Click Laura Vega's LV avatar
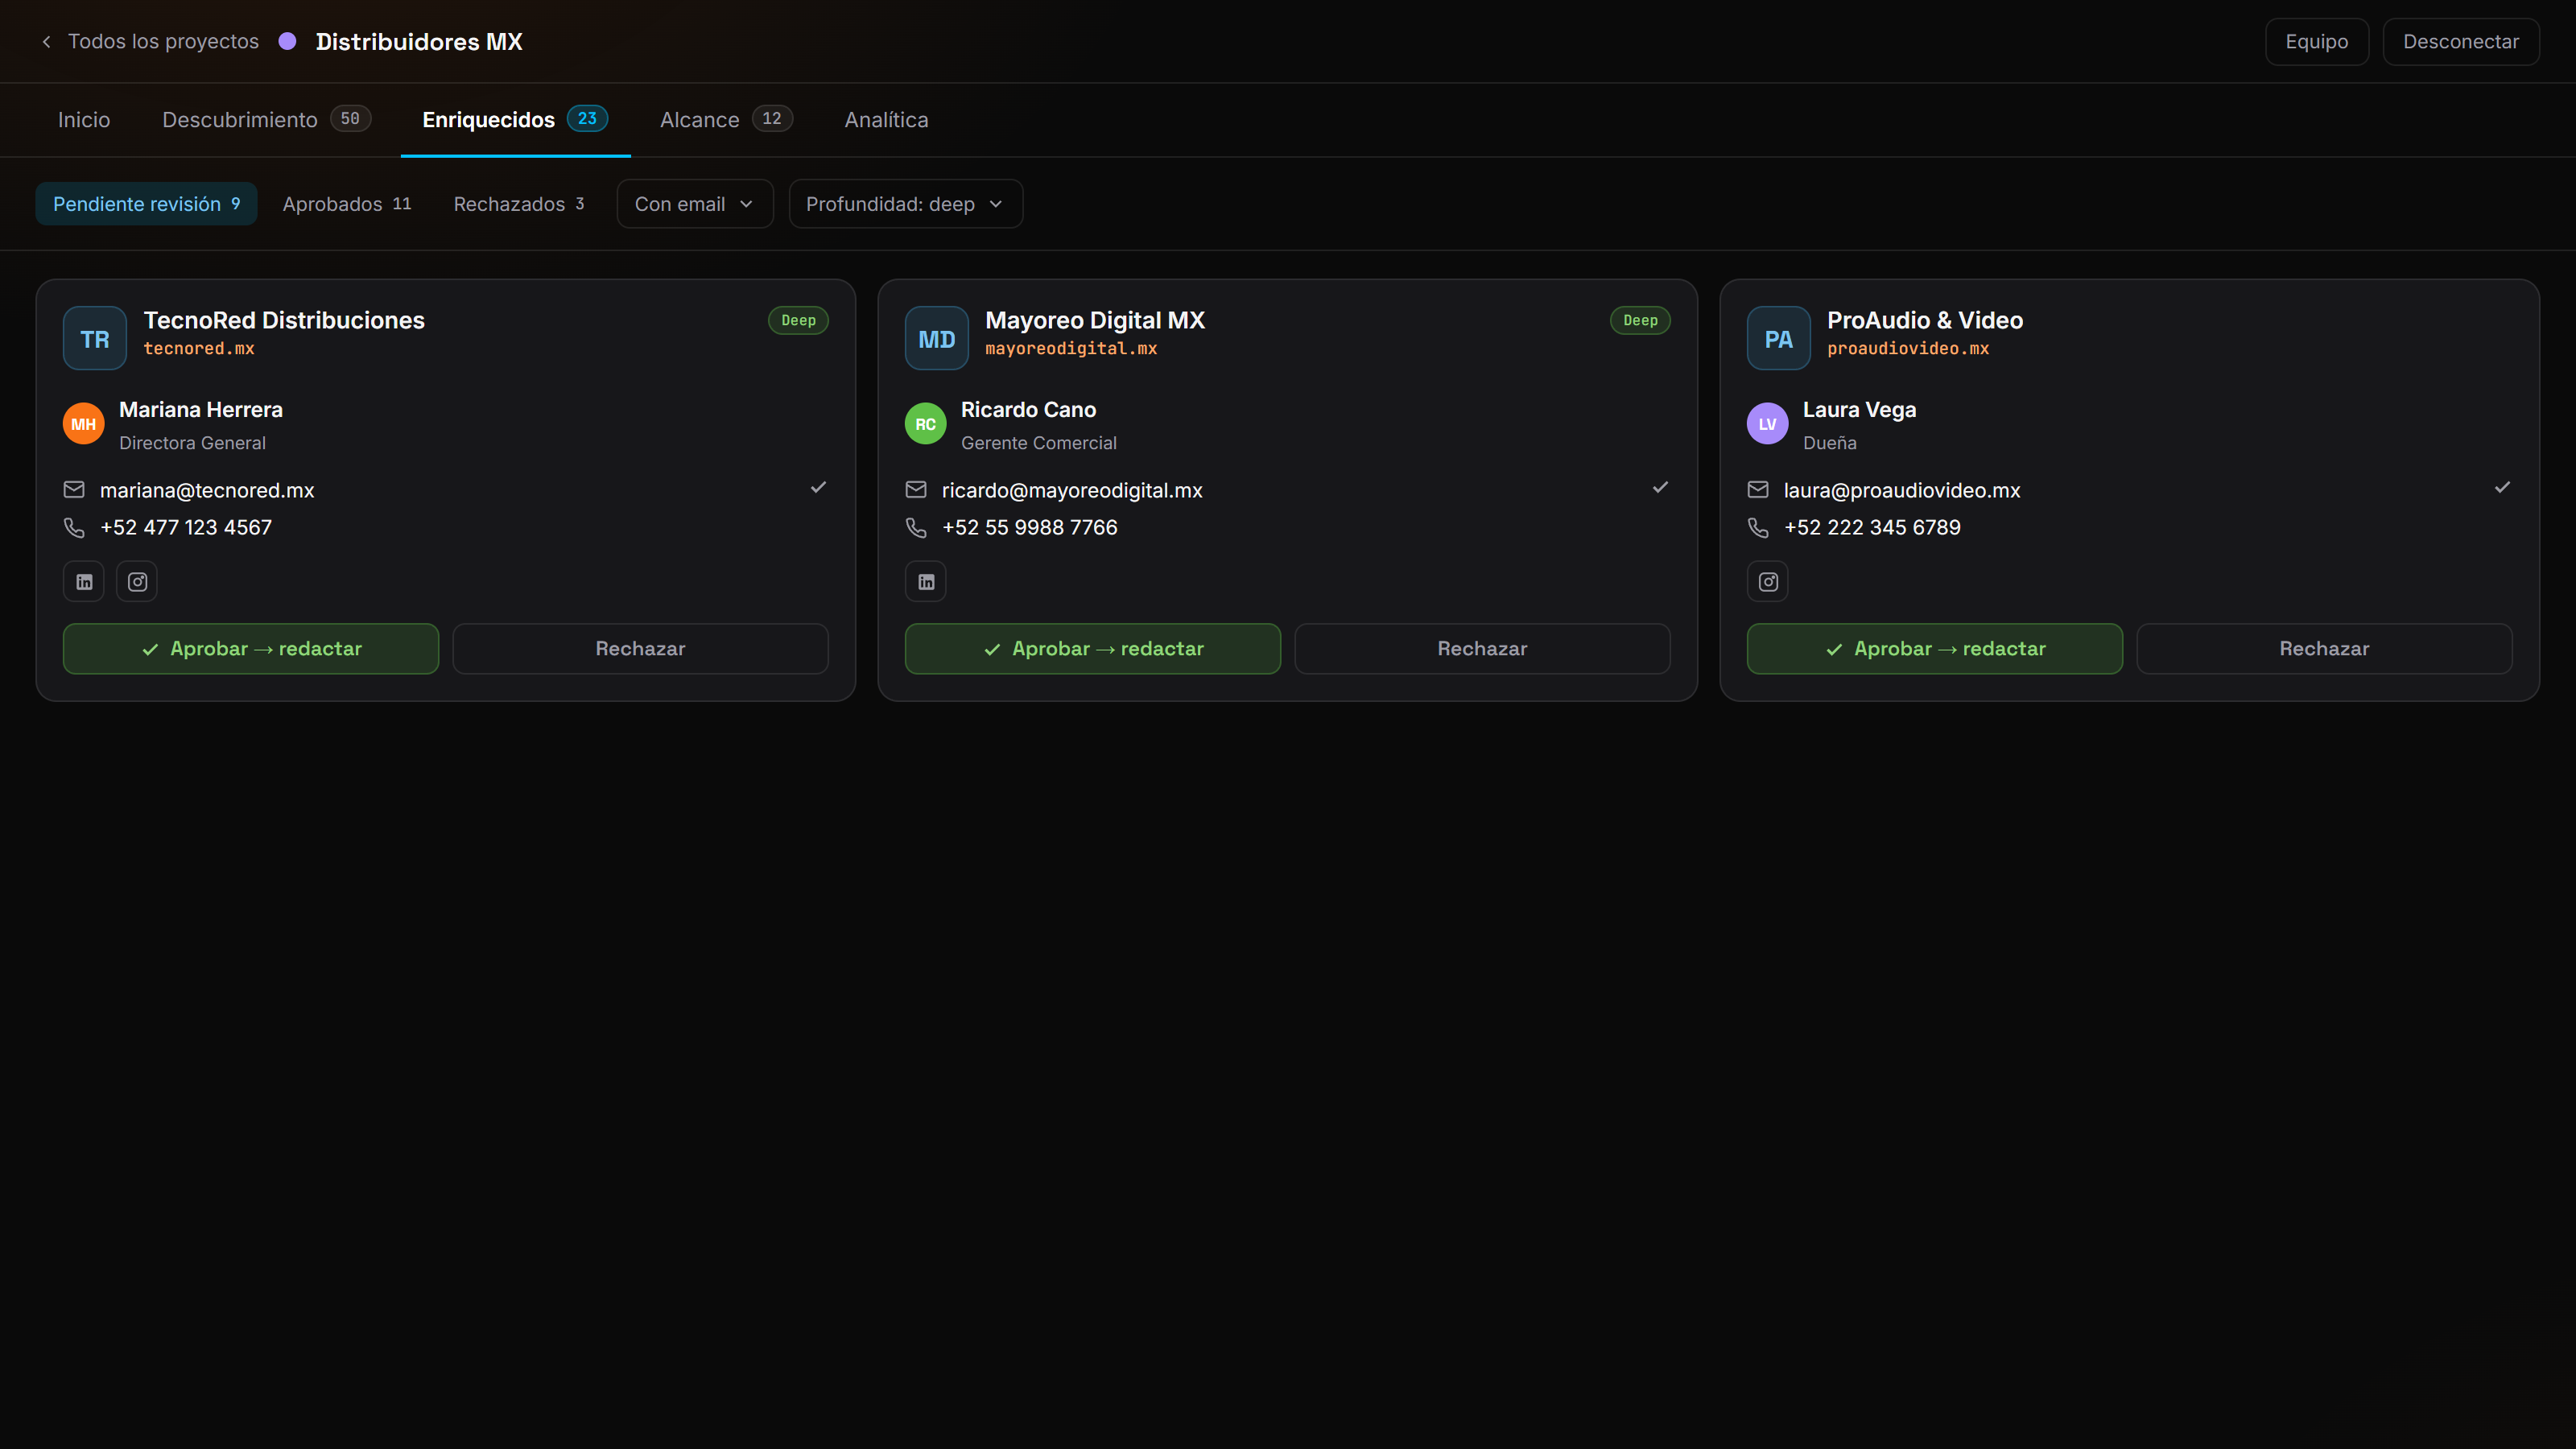 point(1768,424)
